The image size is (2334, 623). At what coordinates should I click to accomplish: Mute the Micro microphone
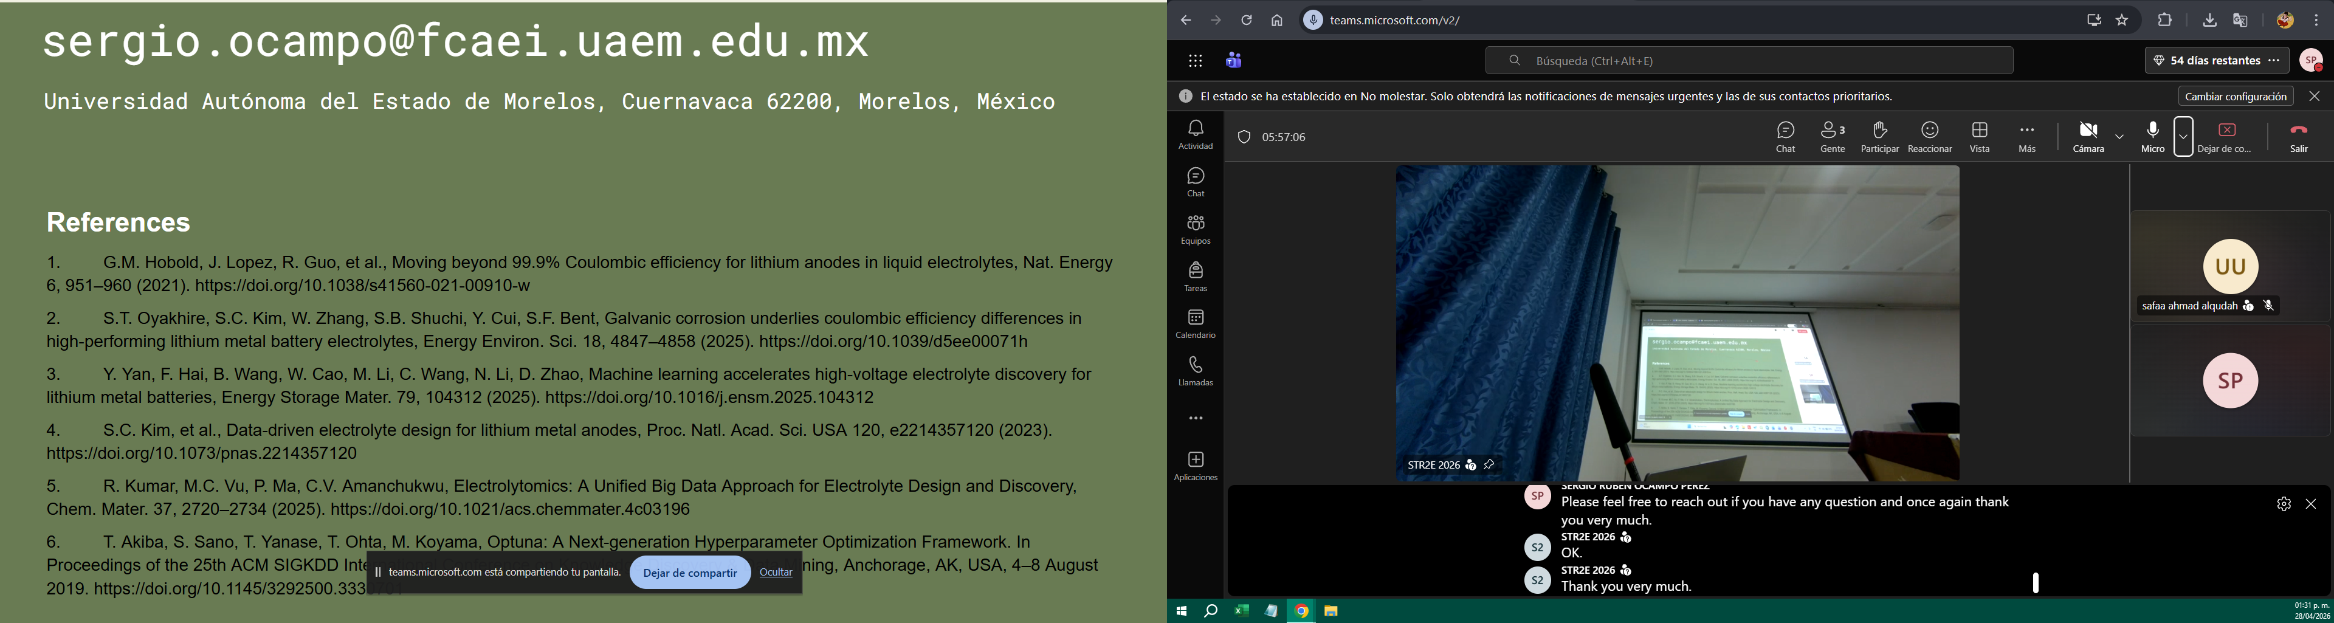pos(2153,137)
